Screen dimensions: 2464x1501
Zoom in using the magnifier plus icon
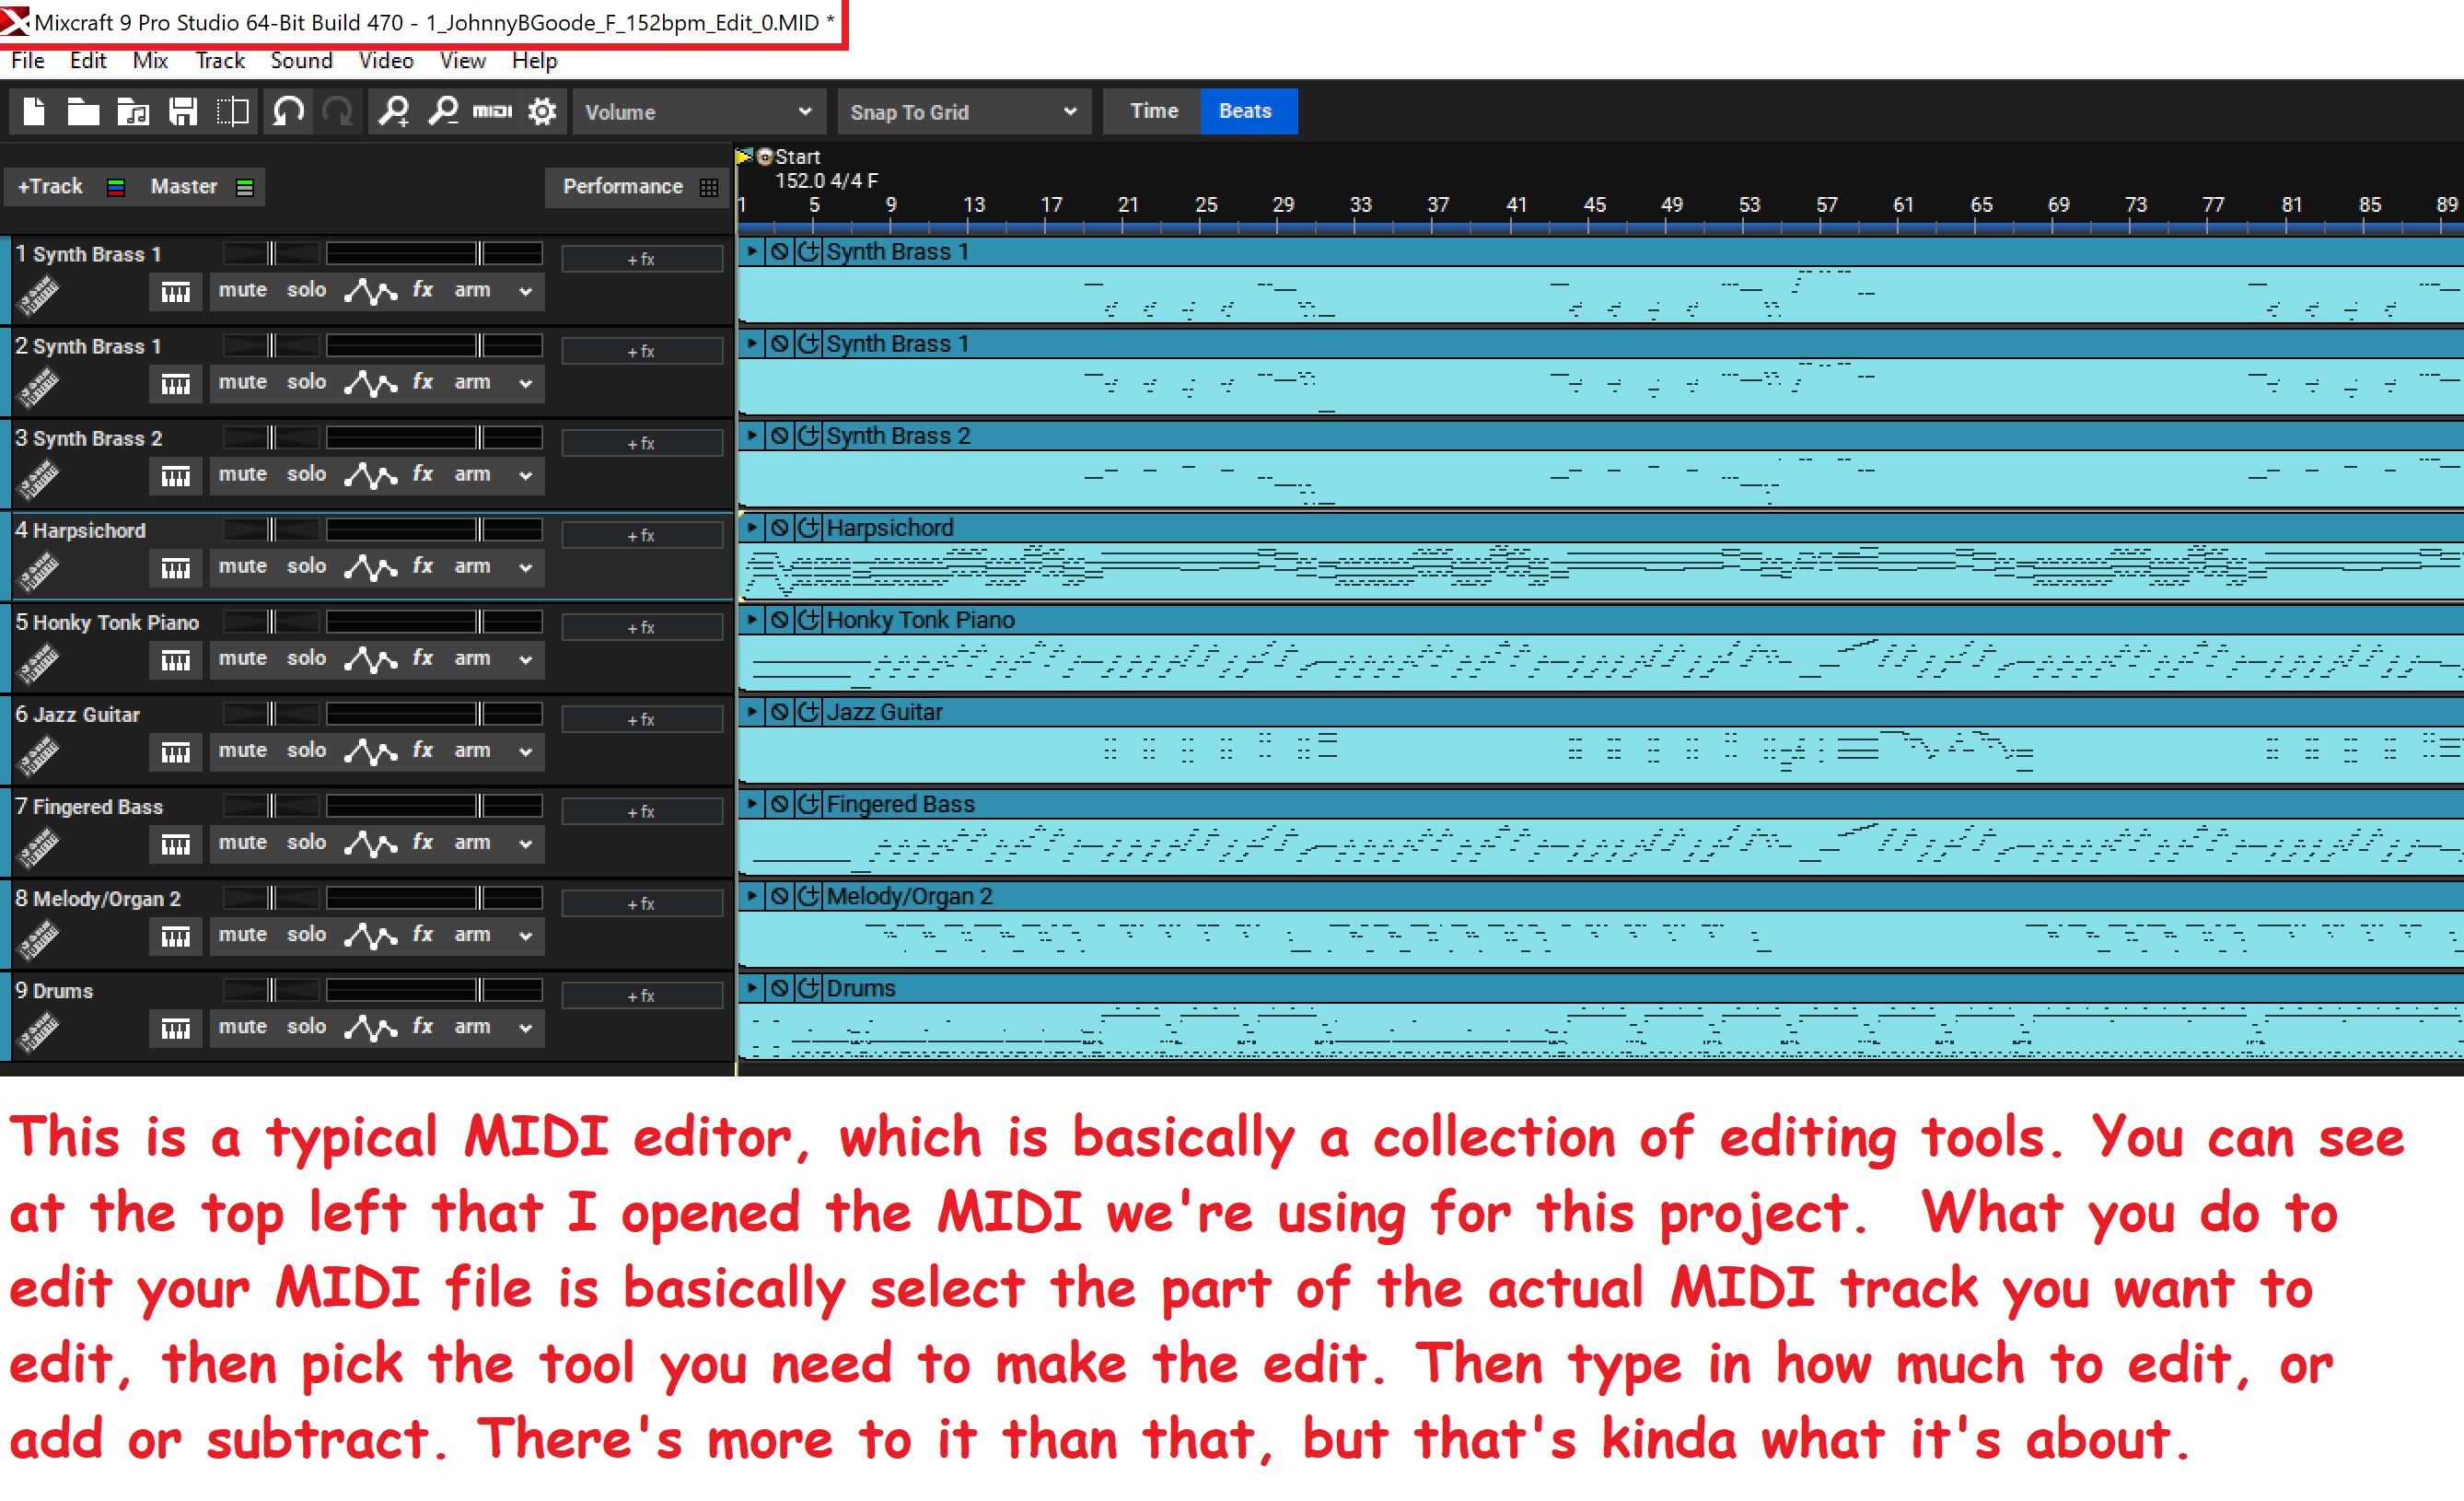pyautogui.click(x=395, y=111)
